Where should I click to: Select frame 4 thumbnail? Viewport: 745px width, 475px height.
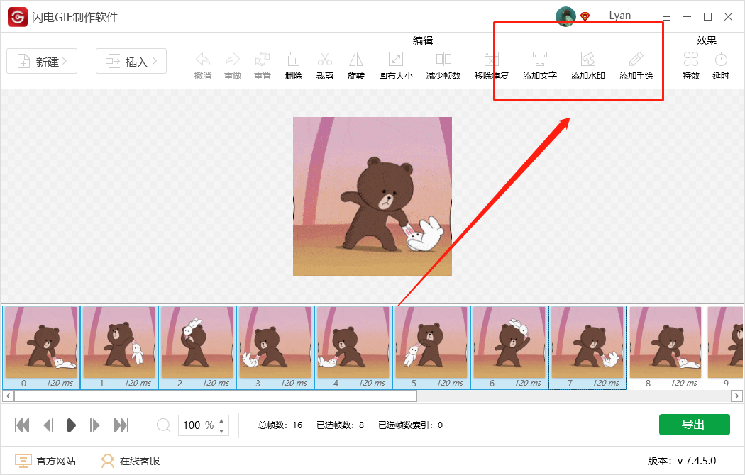coord(353,347)
